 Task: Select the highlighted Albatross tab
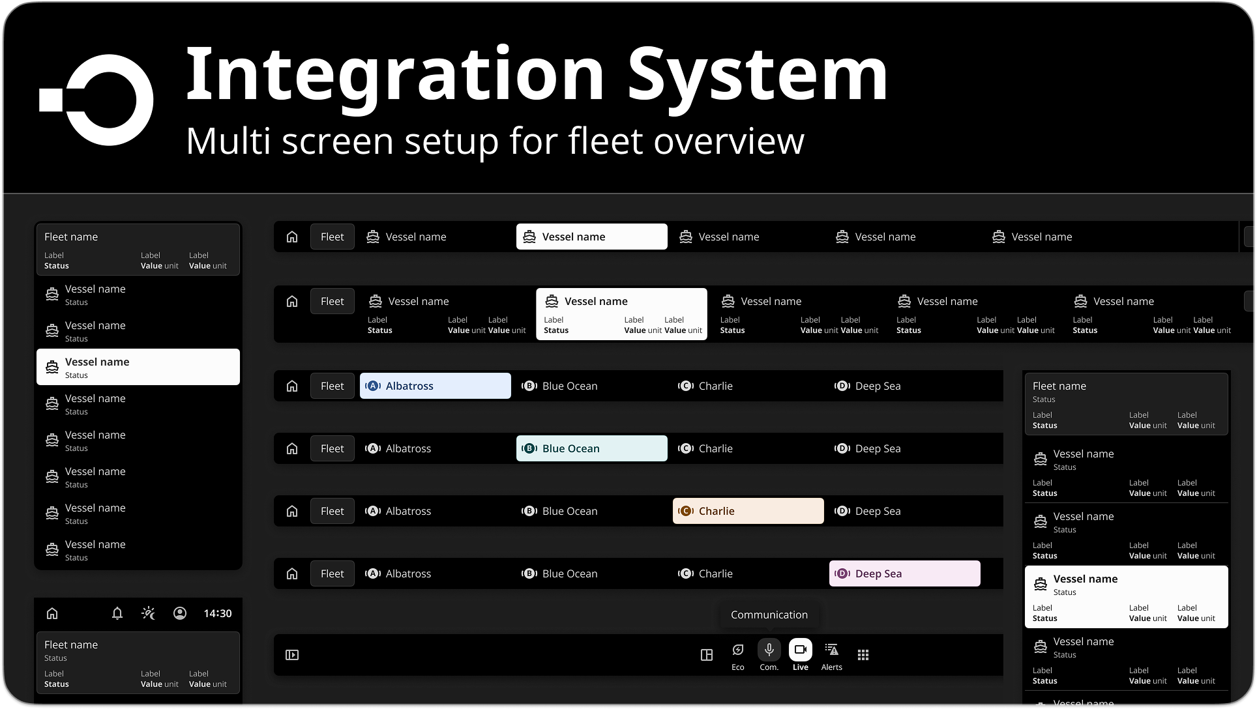coord(435,386)
